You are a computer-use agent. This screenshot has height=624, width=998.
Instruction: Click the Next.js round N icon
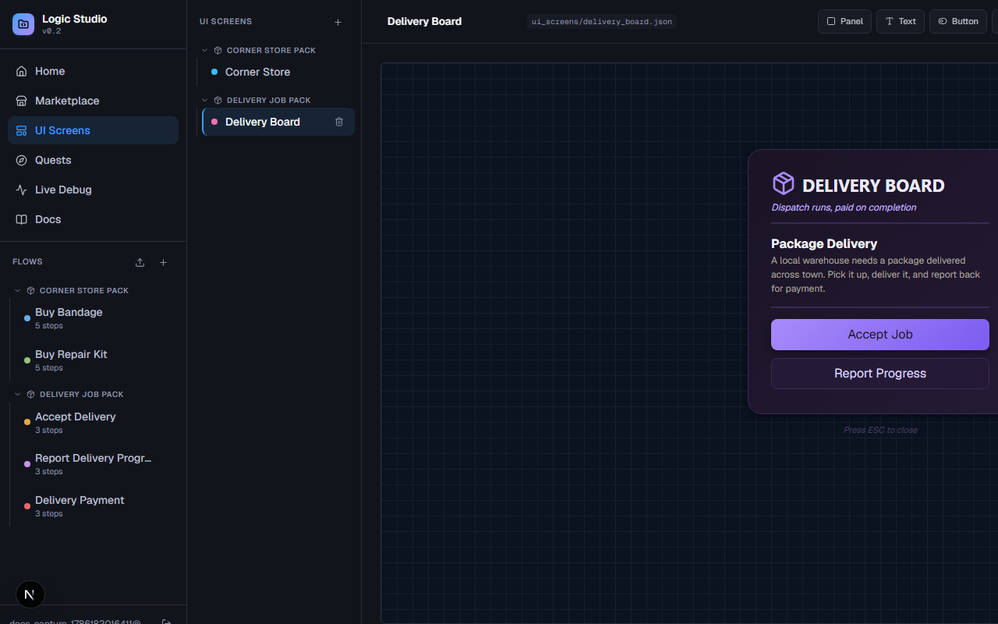30,594
